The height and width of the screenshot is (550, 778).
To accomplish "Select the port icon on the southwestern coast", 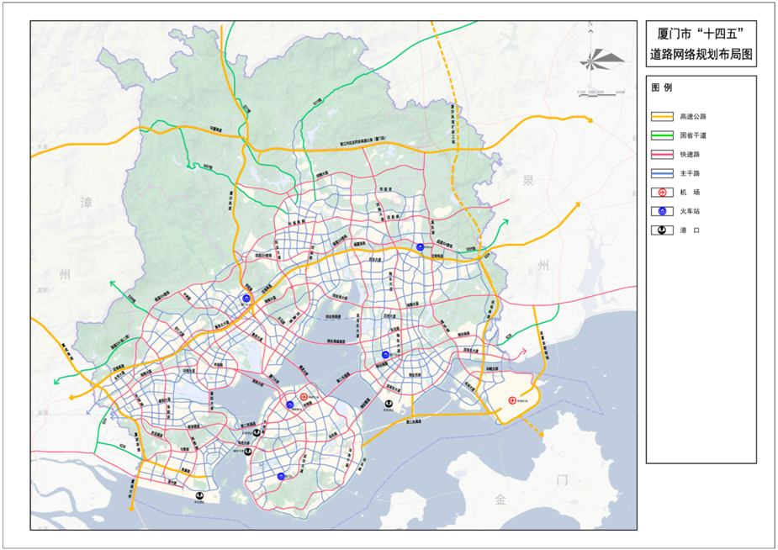I will click(199, 495).
